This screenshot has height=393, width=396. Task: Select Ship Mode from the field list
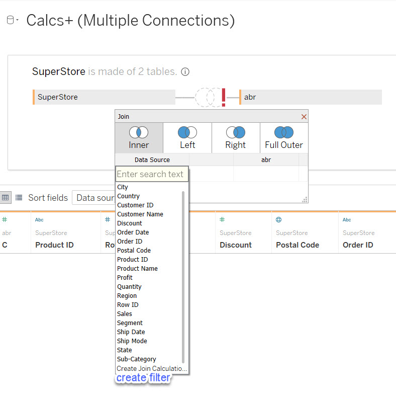pos(132,341)
